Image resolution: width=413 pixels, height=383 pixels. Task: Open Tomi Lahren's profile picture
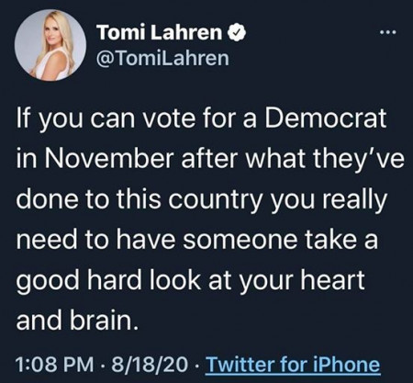(x=50, y=45)
